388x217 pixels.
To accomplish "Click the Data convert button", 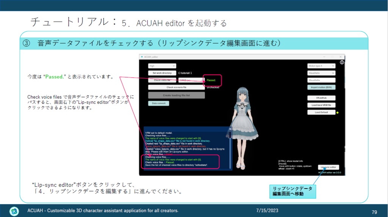I will coord(159,103).
